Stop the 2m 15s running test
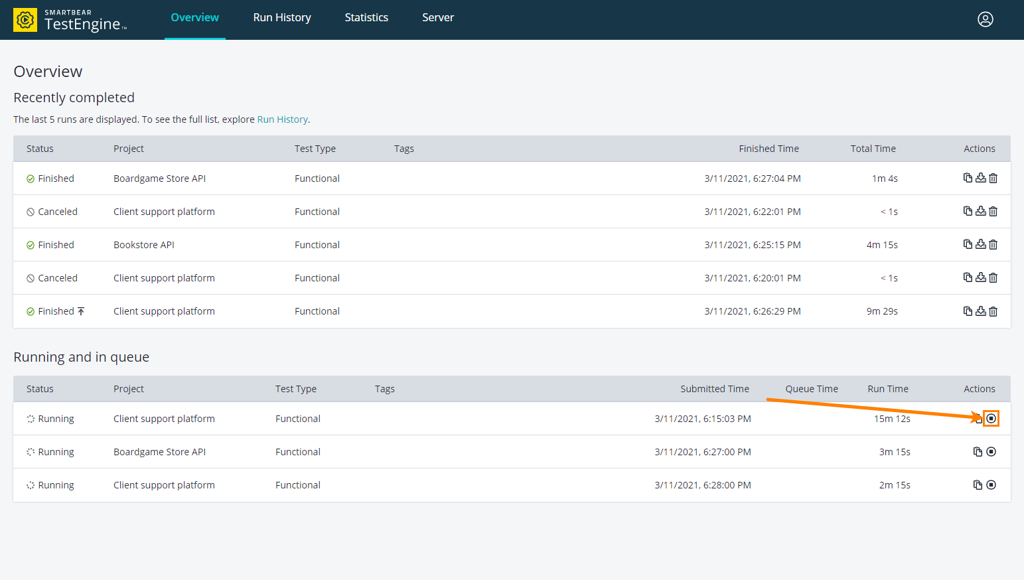 tap(991, 484)
